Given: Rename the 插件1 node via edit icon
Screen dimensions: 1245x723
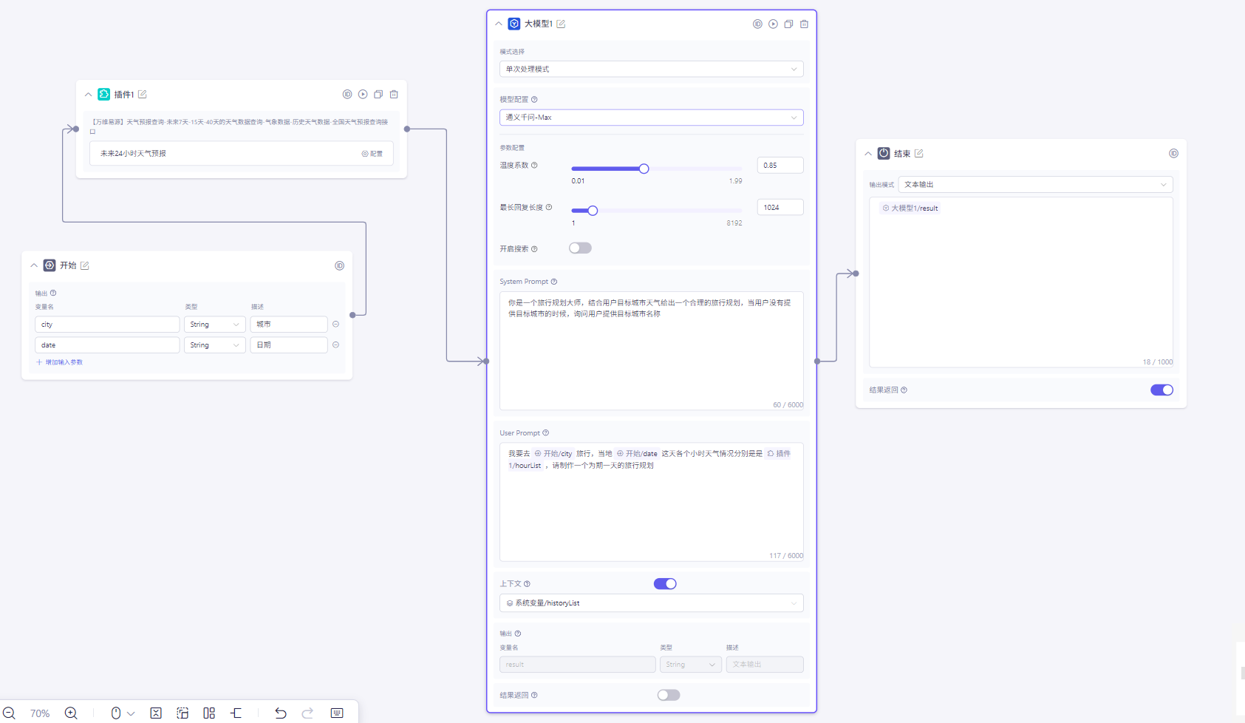Looking at the screenshot, I should pos(143,95).
